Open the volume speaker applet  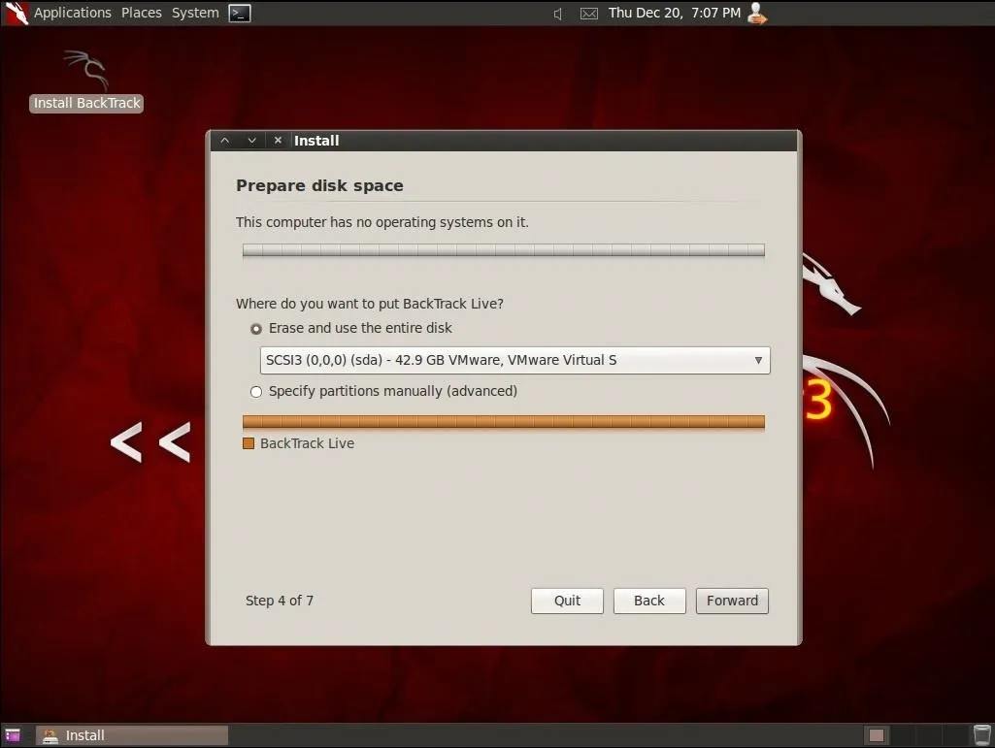[x=558, y=14]
